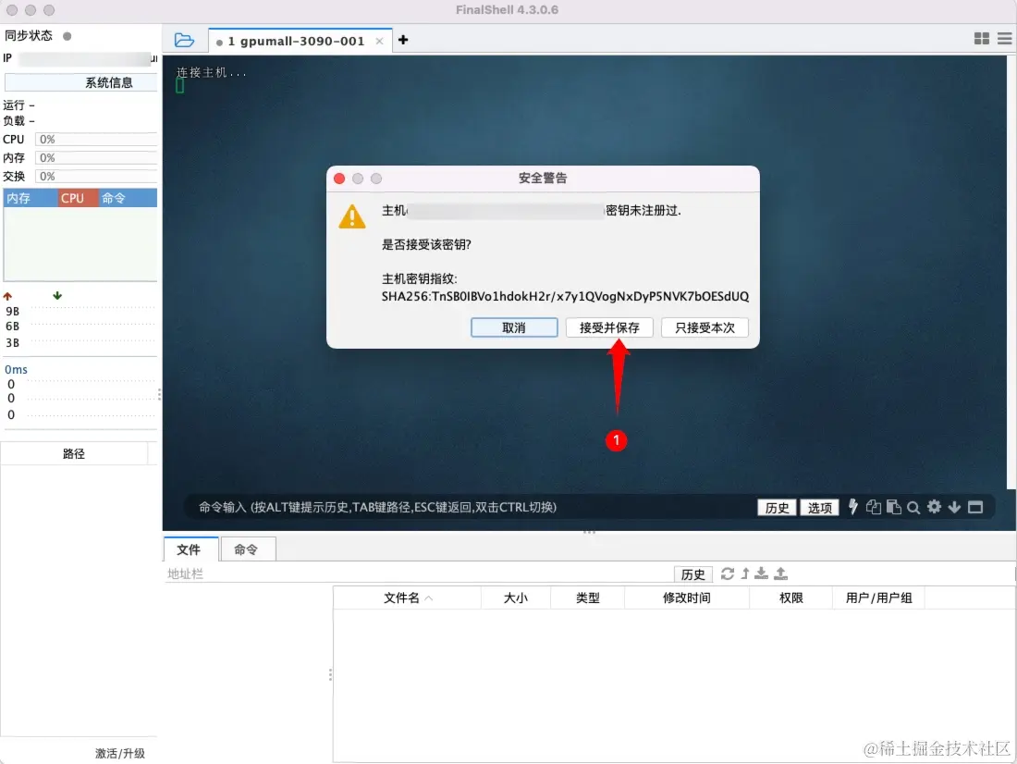Open file path 历史 history button

692,573
